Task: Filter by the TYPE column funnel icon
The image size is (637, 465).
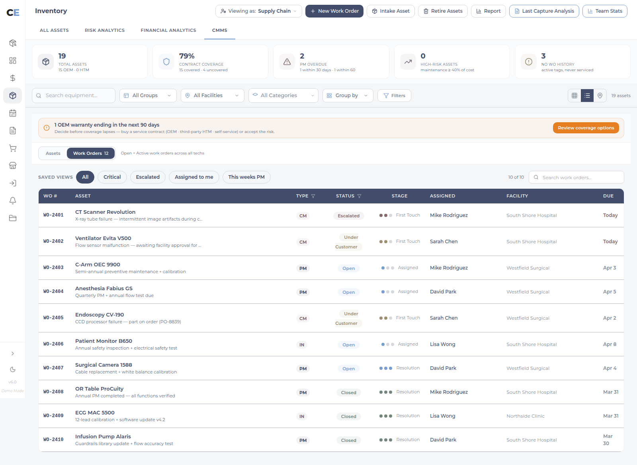Action: 313,196
